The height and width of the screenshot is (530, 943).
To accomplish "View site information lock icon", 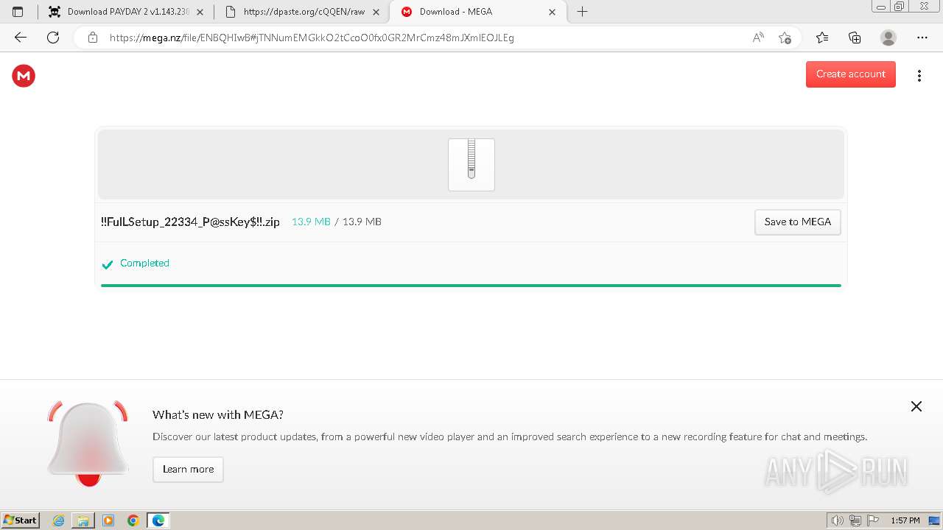I will click(92, 38).
